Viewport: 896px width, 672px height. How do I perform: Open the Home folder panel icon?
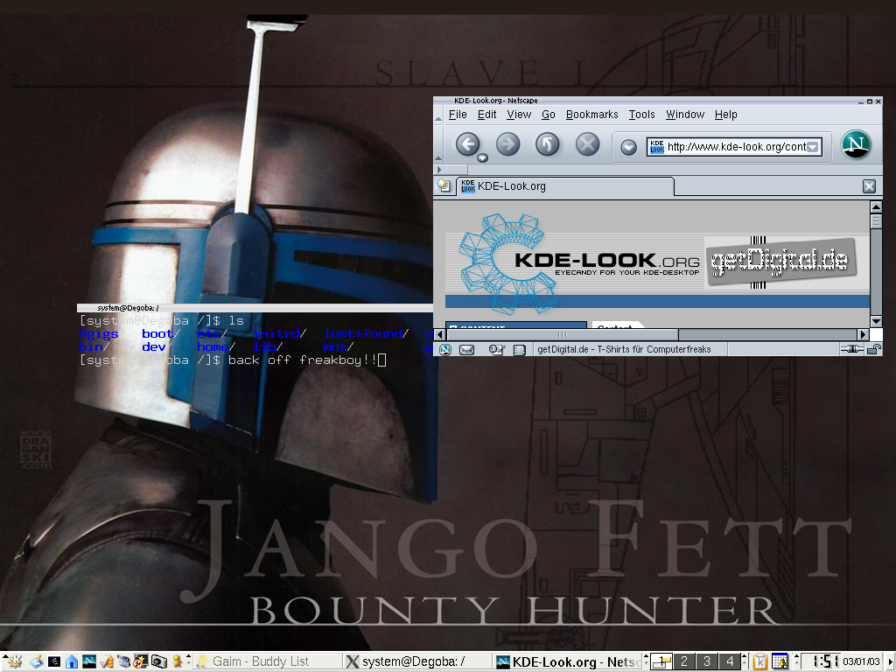tap(72, 661)
